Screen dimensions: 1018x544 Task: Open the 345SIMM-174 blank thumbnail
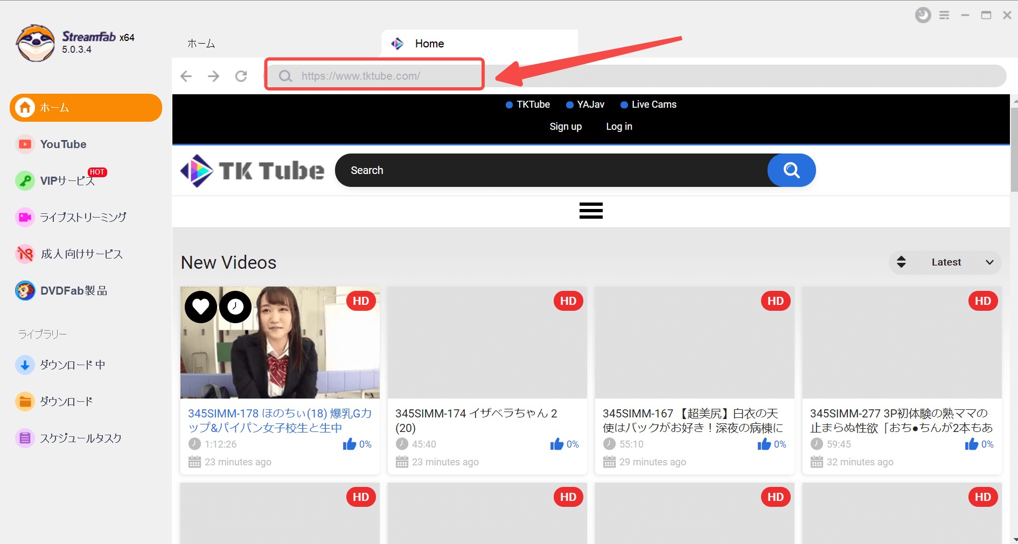(487, 343)
